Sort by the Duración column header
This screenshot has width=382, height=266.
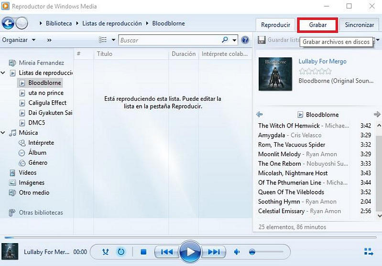pyautogui.click(x=184, y=54)
